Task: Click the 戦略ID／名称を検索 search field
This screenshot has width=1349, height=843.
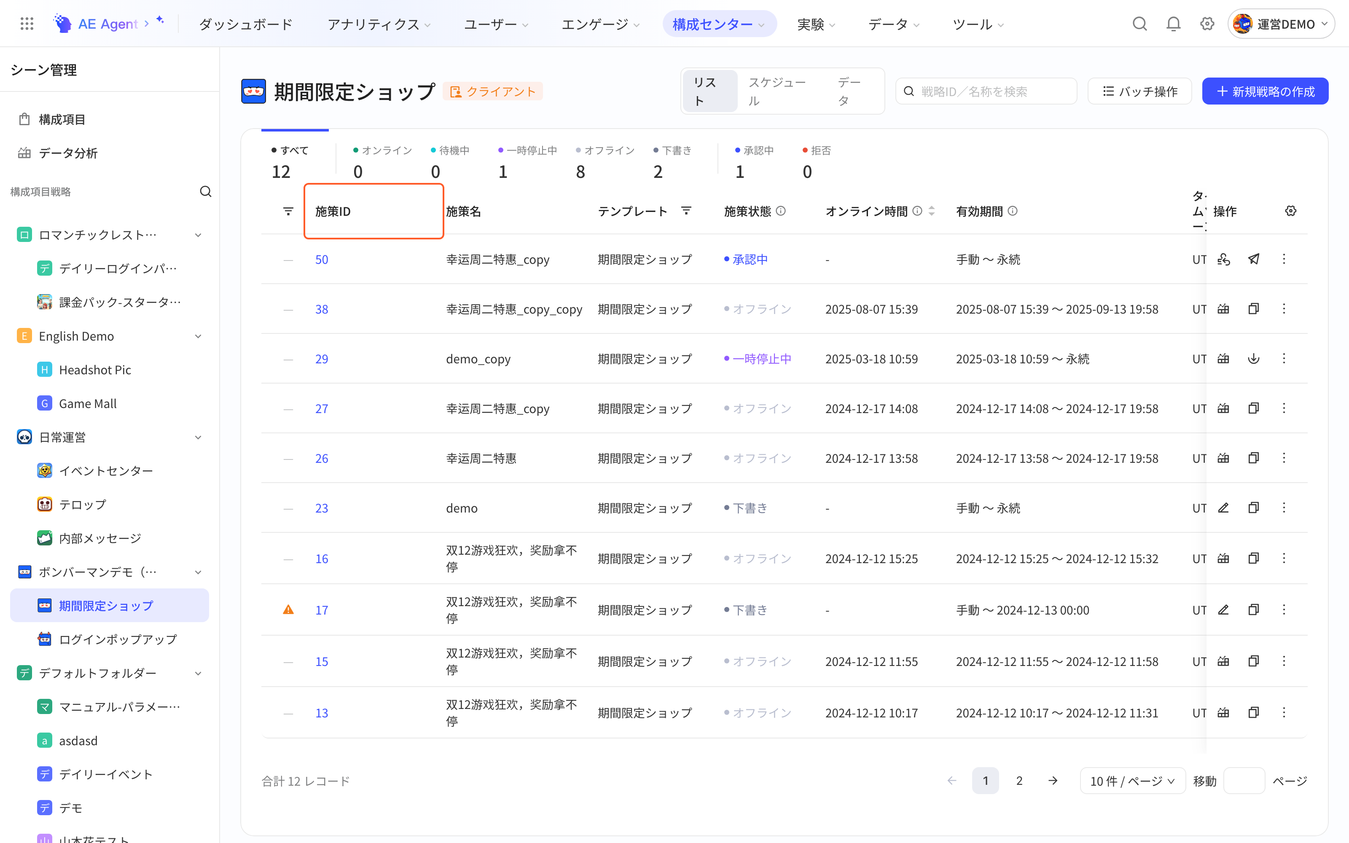Action: tap(986, 91)
